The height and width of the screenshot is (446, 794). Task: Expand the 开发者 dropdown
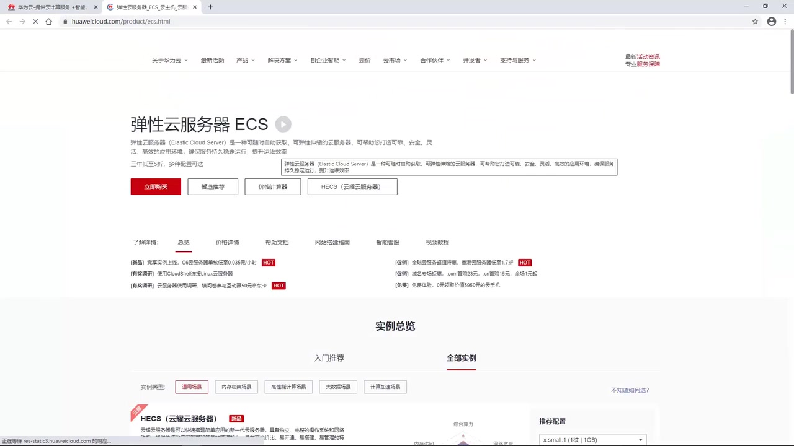[475, 60]
